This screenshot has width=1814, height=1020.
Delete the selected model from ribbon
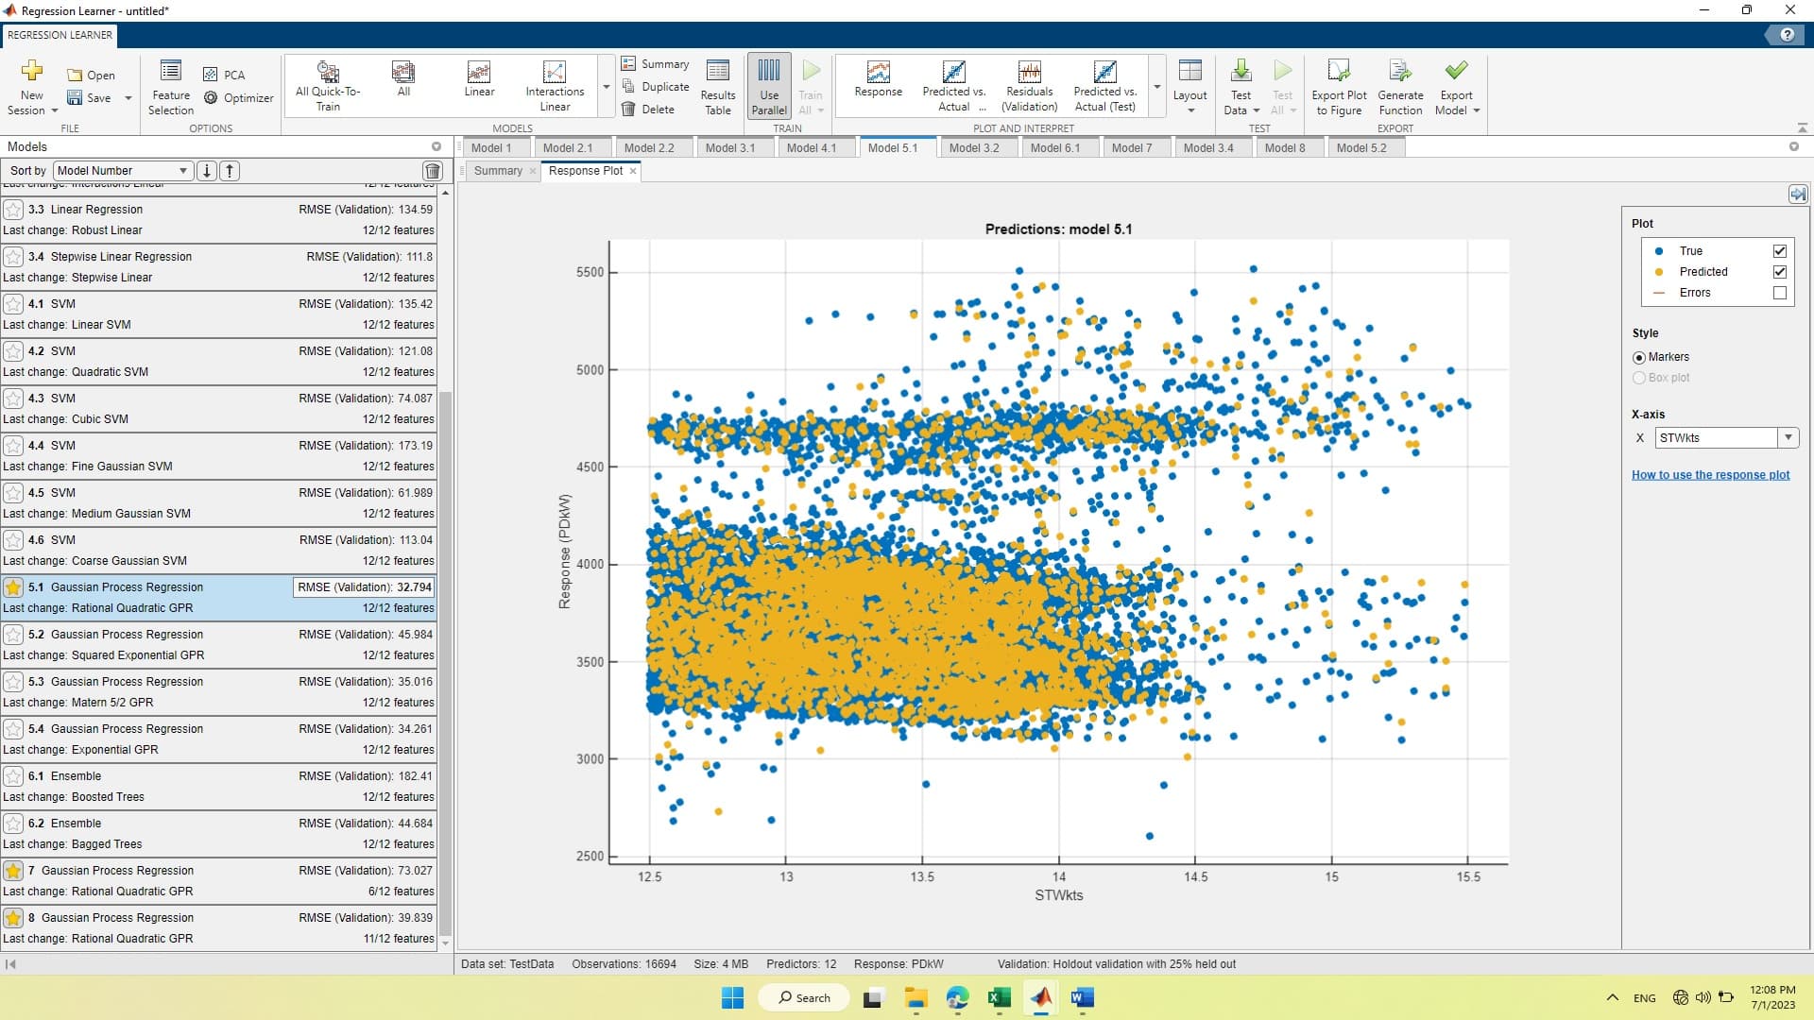tap(648, 110)
